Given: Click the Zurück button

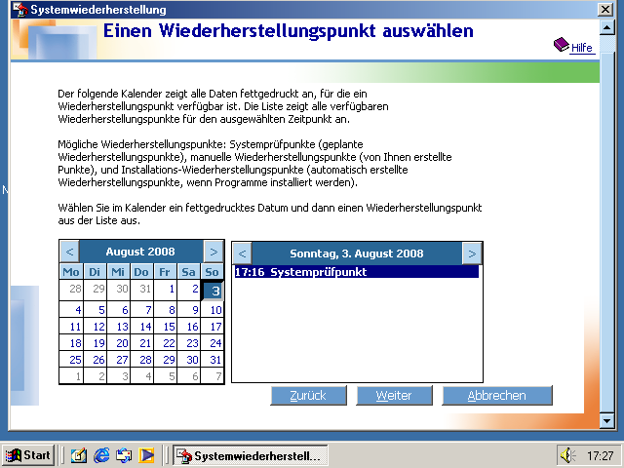Looking at the screenshot, I should 307,396.
